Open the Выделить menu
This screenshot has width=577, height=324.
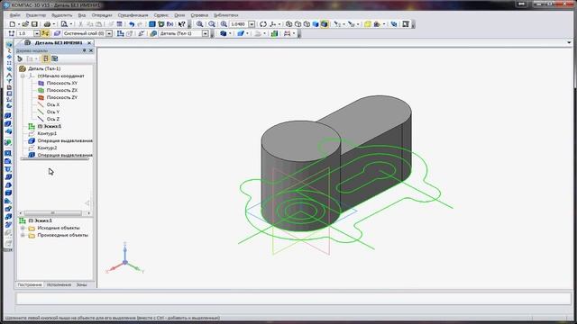tap(62, 15)
